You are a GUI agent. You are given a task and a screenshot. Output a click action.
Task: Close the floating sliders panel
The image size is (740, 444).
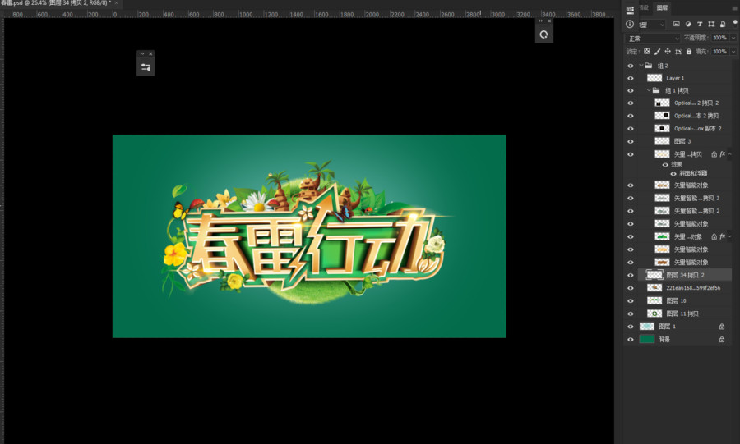(150, 53)
